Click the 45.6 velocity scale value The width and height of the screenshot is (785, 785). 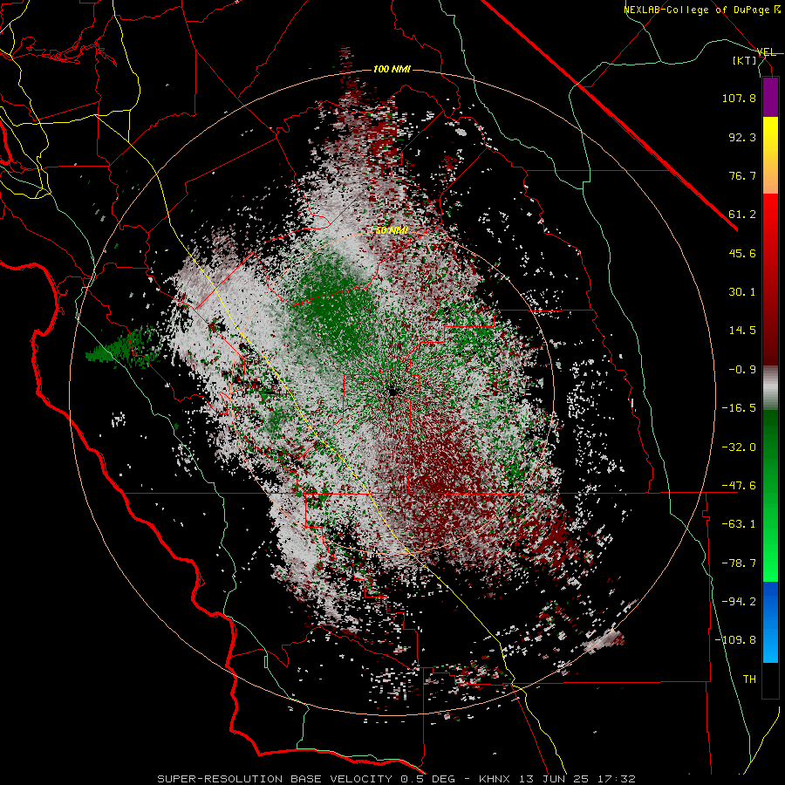[x=742, y=253]
